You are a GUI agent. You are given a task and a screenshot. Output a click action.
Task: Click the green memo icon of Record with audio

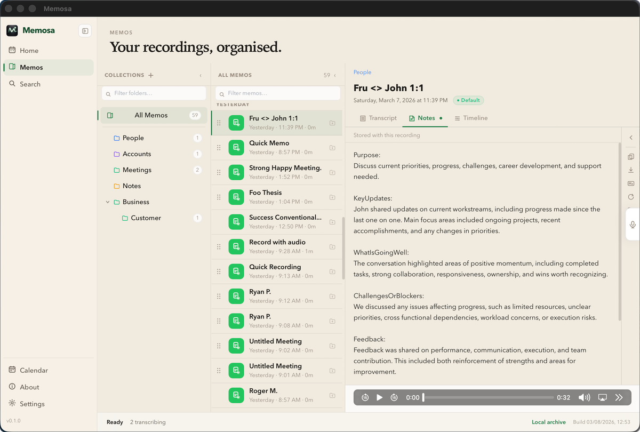(x=236, y=247)
